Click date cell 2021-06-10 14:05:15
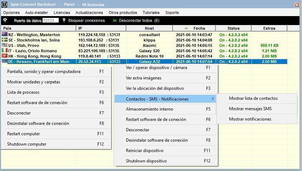The width and height of the screenshot is (302, 171). 194,45
